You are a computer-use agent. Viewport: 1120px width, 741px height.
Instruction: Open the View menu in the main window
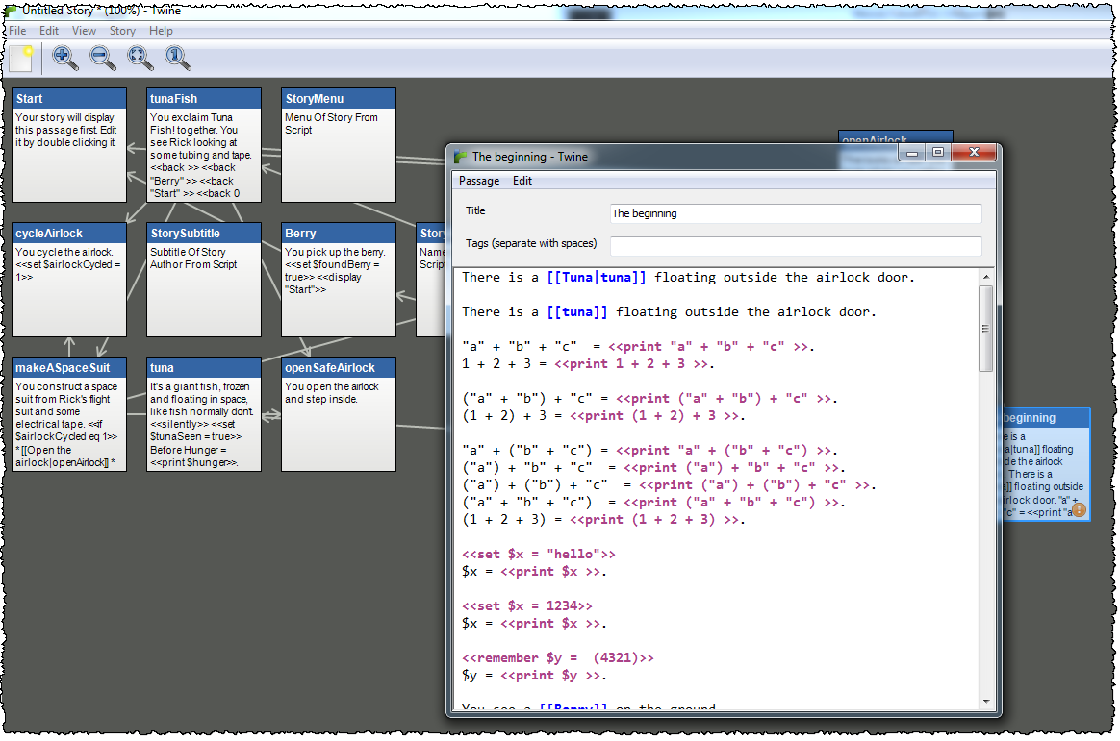[x=84, y=31]
